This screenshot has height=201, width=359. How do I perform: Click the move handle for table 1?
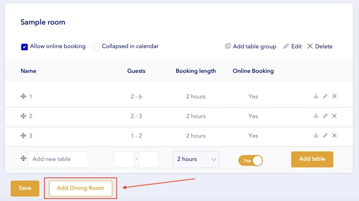pos(23,96)
